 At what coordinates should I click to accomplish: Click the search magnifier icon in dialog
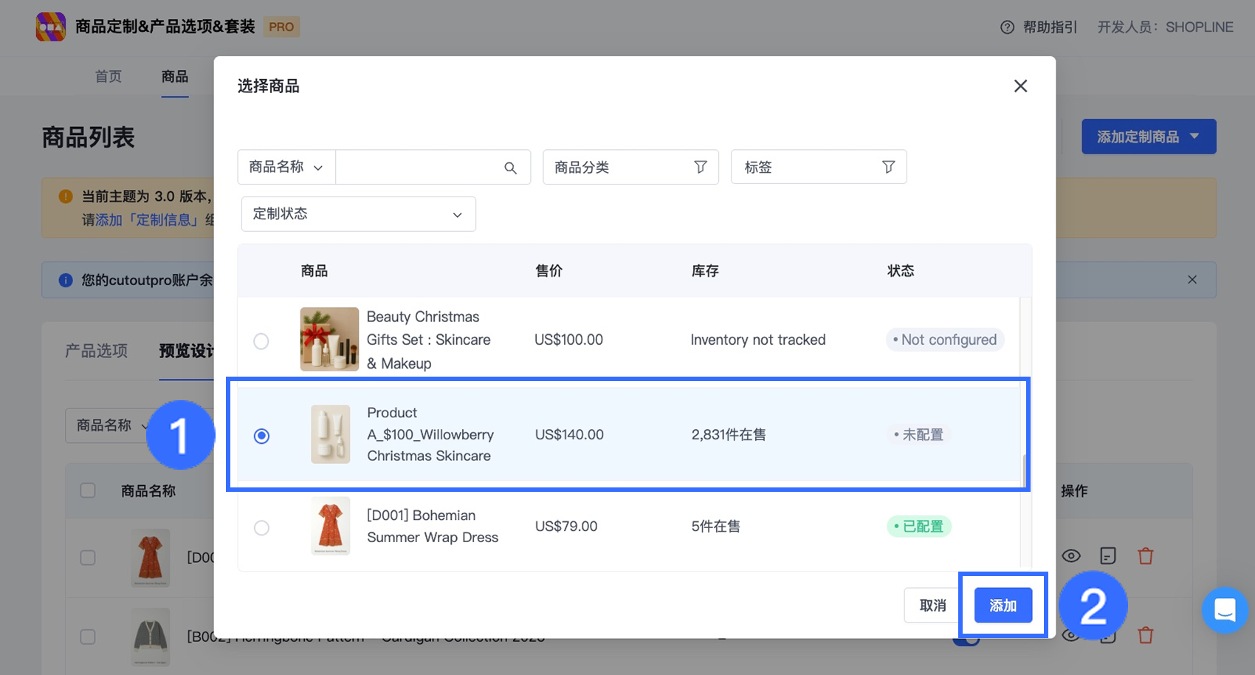(510, 168)
